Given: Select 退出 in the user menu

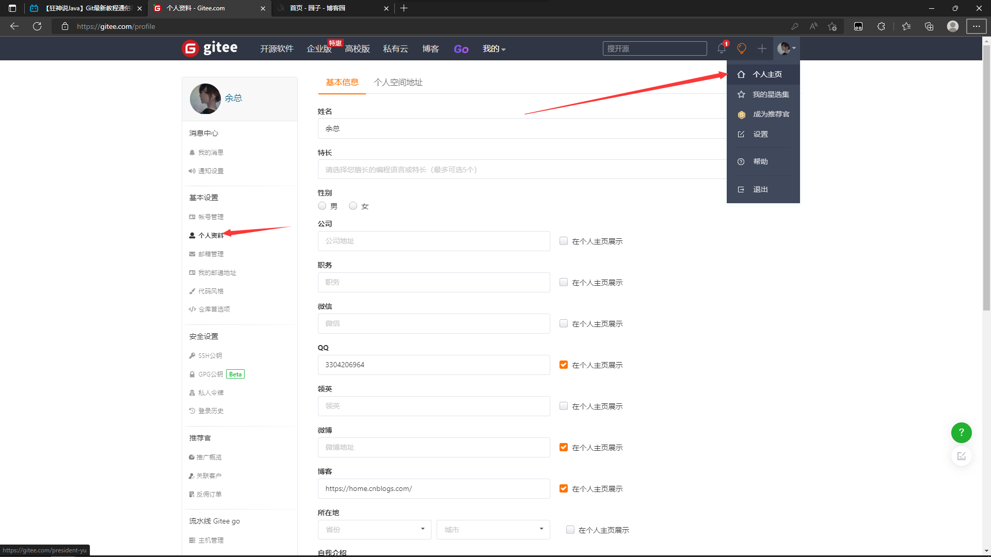Looking at the screenshot, I should [x=760, y=189].
